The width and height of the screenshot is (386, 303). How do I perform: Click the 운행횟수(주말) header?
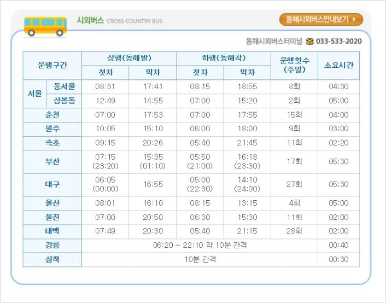coord(295,65)
